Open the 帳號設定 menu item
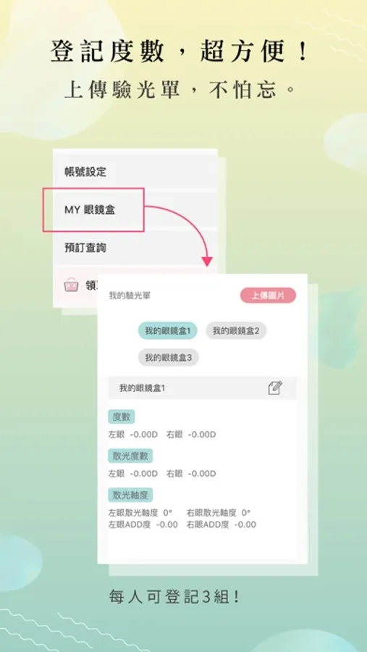This screenshot has width=367, height=652. (x=135, y=171)
